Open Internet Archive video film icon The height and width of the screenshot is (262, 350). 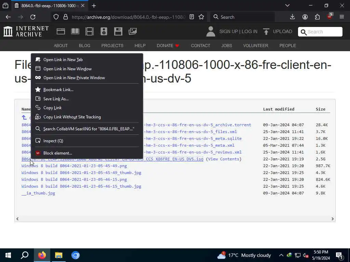pyautogui.click(x=90, y=31)
